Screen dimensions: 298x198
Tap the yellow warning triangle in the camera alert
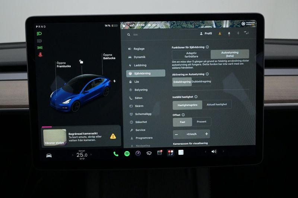113,136
